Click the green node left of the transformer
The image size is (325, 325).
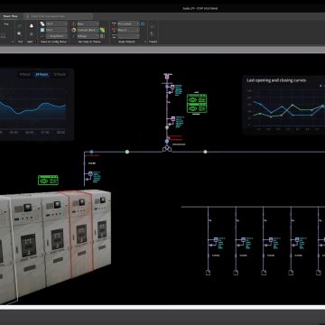pos(127,152)
